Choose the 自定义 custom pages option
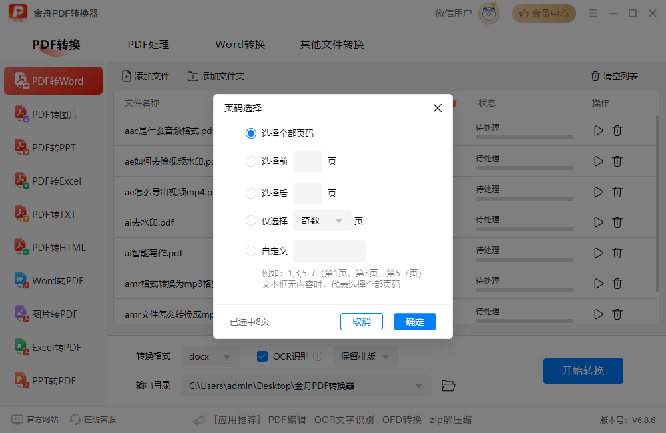 pyautogui.click(x=251, y=250)
